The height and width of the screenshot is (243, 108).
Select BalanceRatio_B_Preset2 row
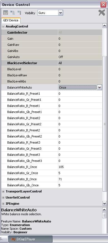(51, 130)
